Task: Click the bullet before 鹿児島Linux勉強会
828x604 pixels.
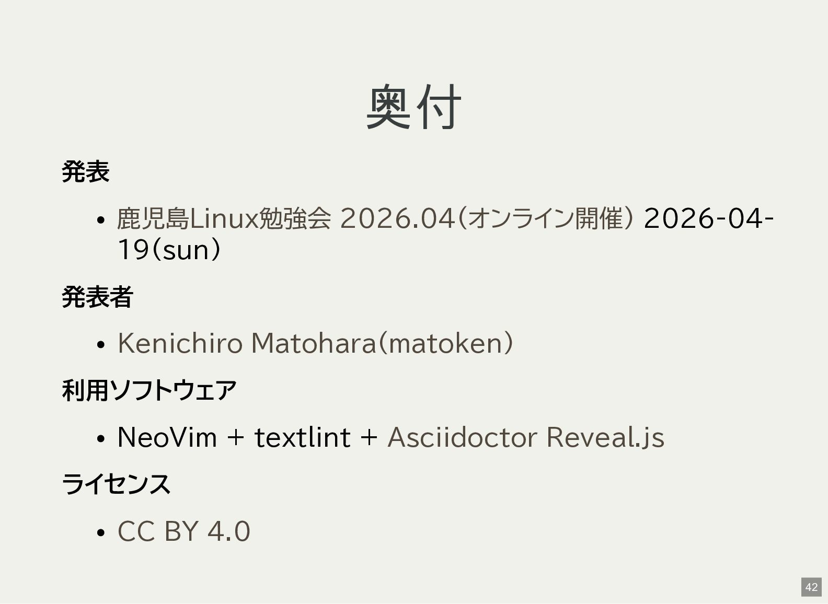Action: click(102, 219)
